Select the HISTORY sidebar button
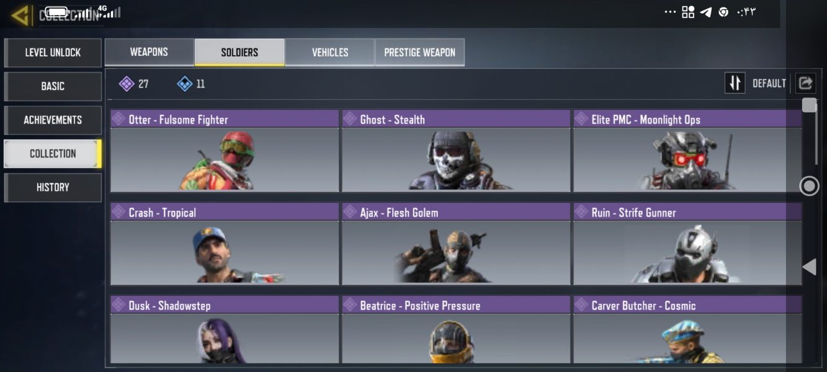This screenshot has width=827, height=372. (x=53, y=187)
